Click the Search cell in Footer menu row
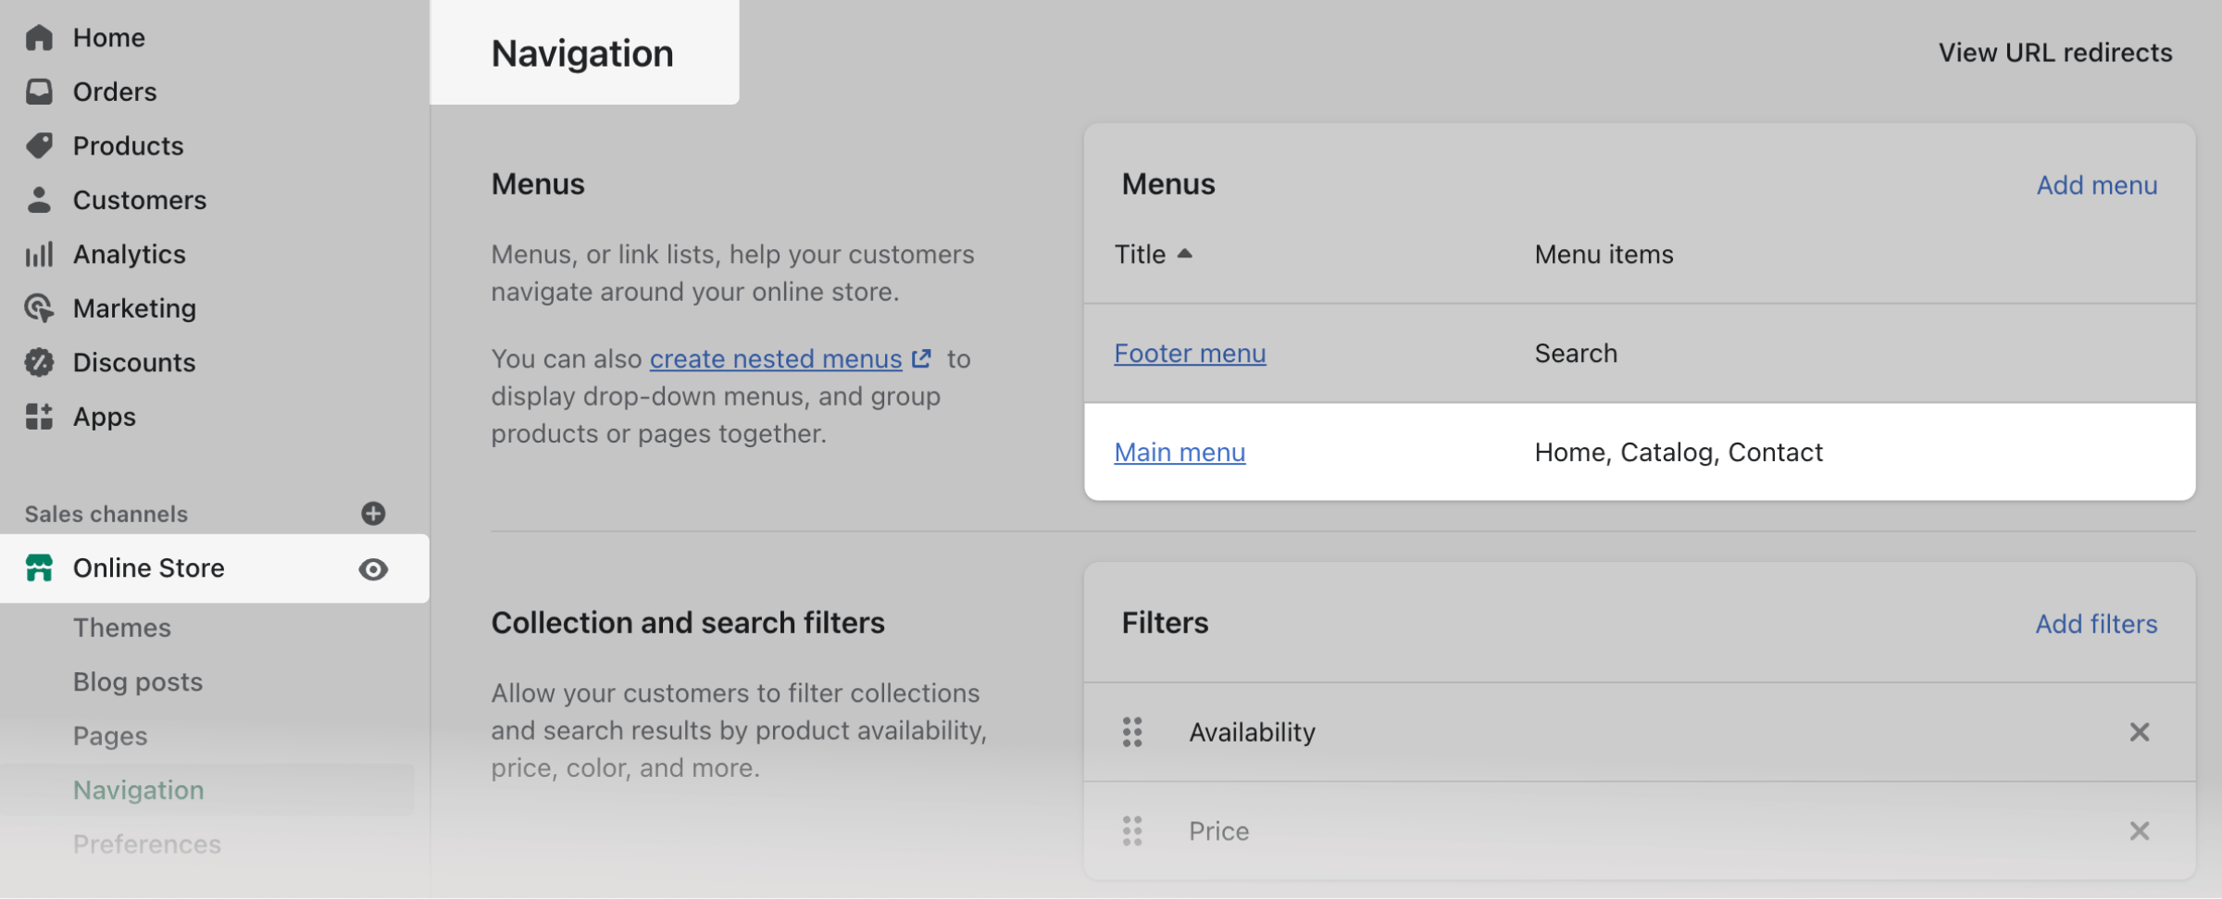The width and height of the screenshot is (2222, 899). pyautogui.click(x=1576, y=354)
